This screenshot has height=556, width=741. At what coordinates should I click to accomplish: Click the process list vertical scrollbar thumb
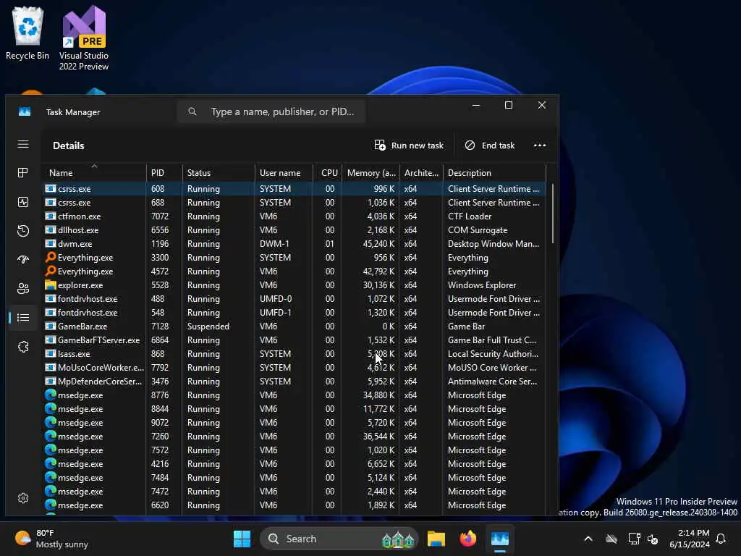pos(552,214)
